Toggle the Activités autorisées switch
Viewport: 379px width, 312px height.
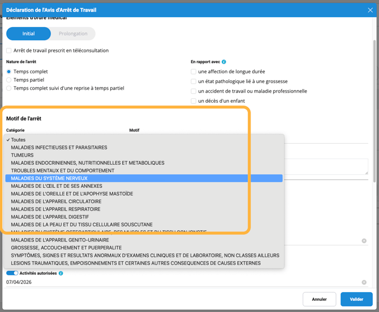pyautogui.click(x=12, y=273)
